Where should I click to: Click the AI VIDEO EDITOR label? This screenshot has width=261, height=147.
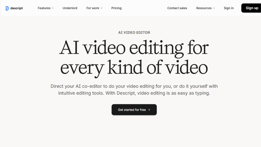(x=134, y=33)
